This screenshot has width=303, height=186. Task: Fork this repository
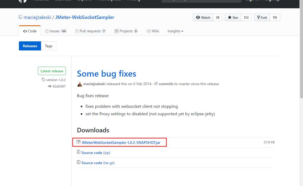coord(262,17)
